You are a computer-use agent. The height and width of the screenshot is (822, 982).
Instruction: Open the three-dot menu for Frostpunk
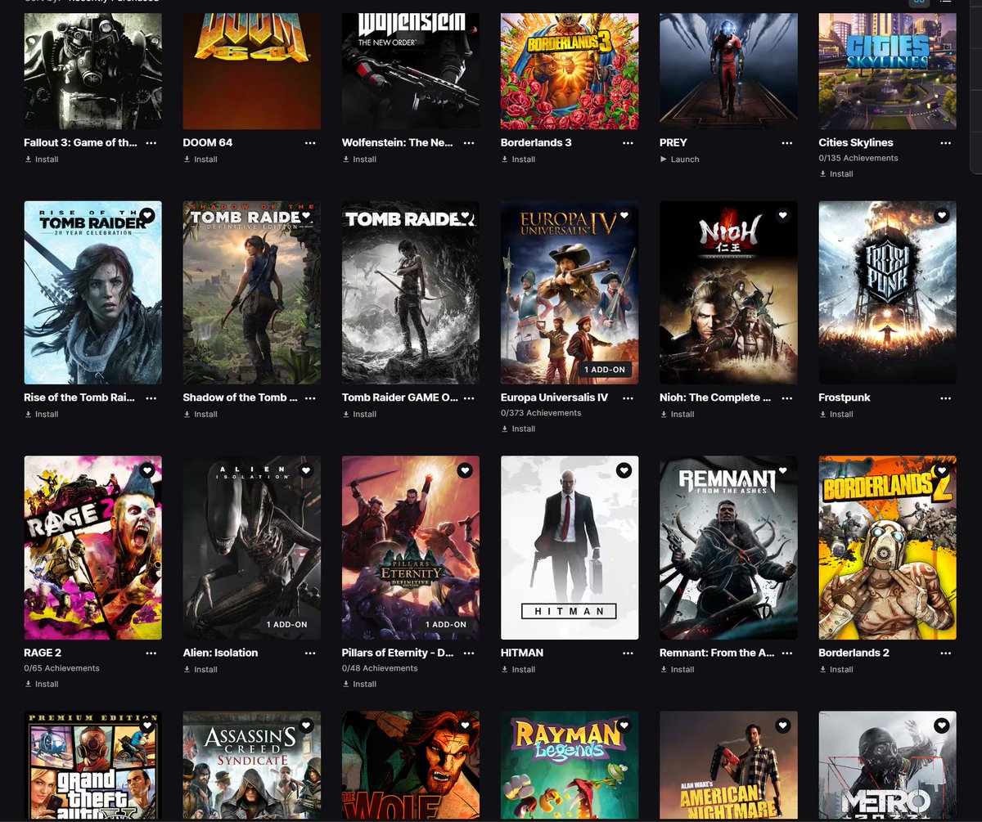(x=945, y=398)
